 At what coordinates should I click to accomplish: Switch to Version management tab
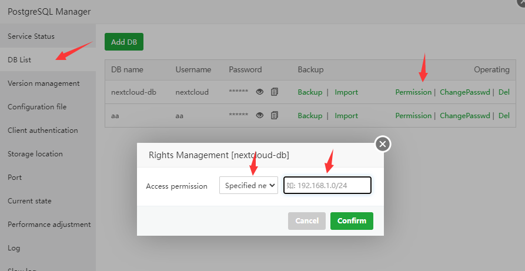44,83
